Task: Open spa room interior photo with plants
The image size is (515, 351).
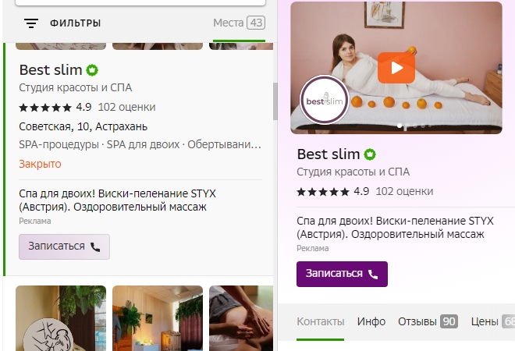Action: pyautogui.click(x=158, y=318)
